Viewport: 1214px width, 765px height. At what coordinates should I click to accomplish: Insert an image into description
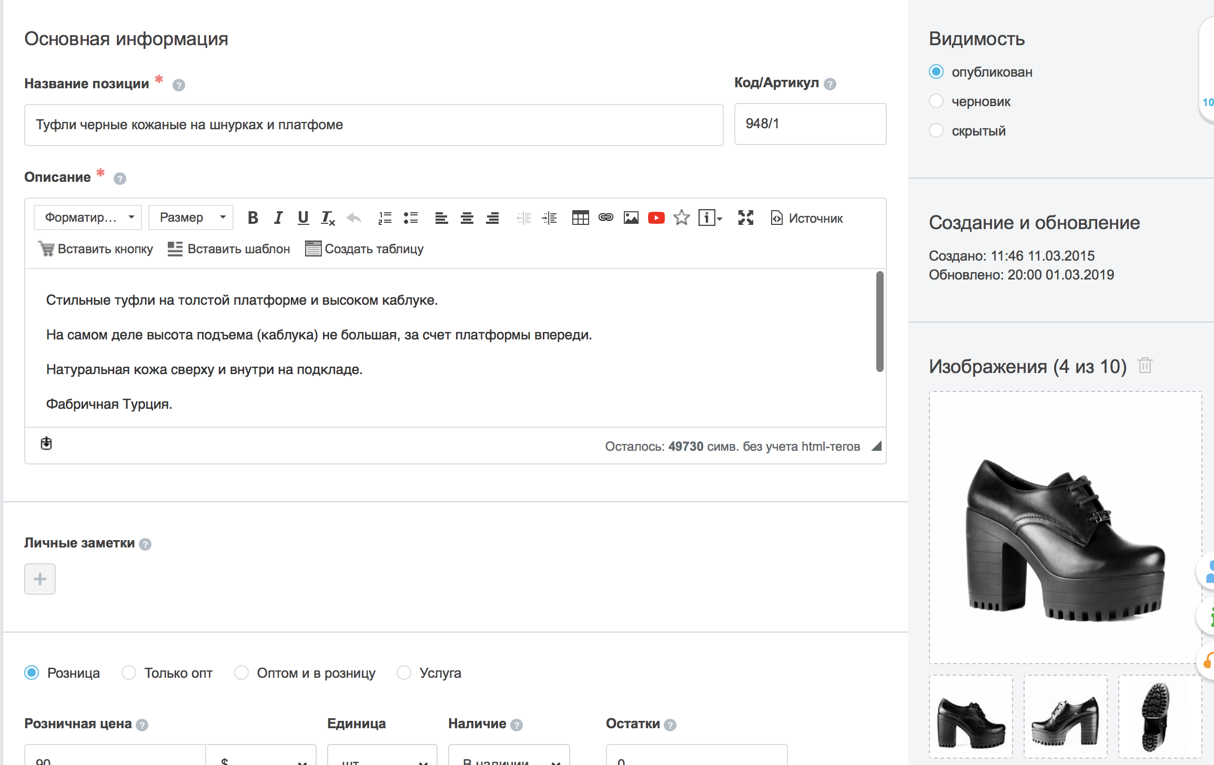[x=631, y=218]
